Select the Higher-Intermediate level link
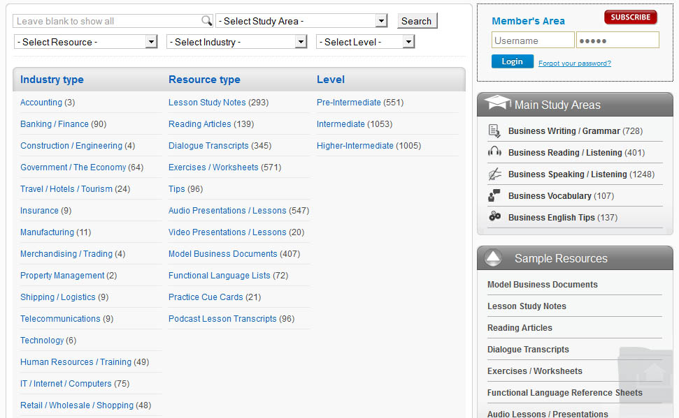Screen dimensions: 679x418 (355, 146)
